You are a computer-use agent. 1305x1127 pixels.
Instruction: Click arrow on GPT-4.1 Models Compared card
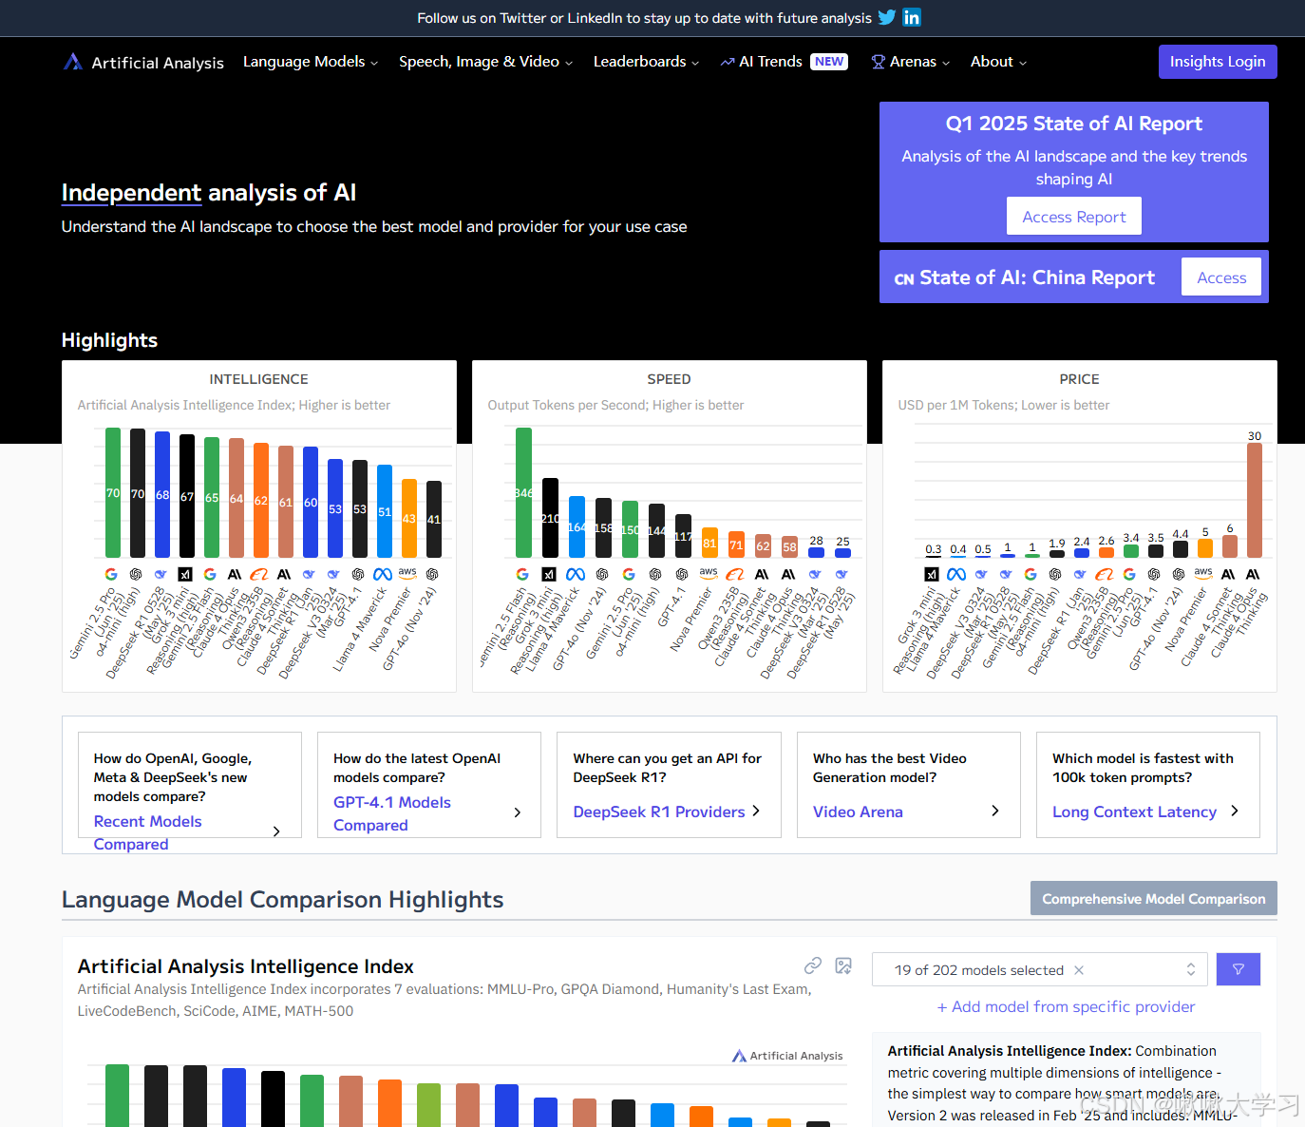pos(518,812)
